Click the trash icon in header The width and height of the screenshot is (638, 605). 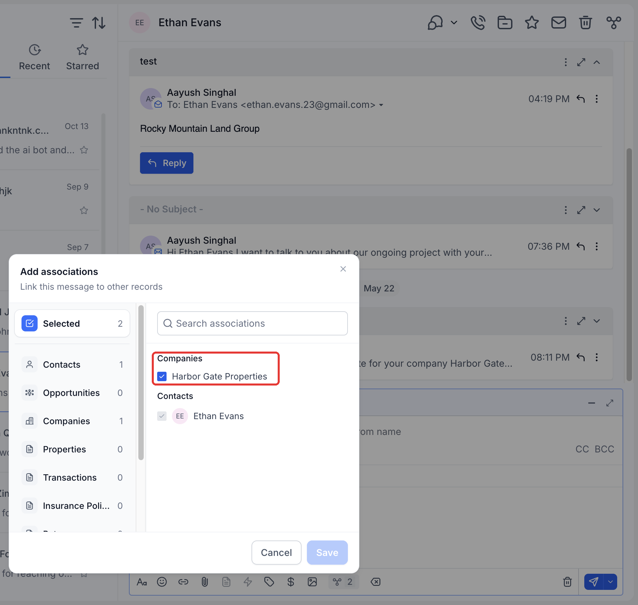[x=585, y=23]
